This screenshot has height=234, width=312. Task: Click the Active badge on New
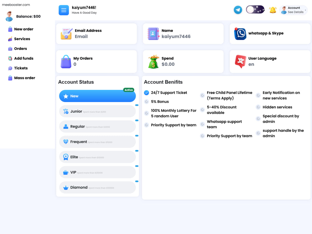tap(129, 90)
